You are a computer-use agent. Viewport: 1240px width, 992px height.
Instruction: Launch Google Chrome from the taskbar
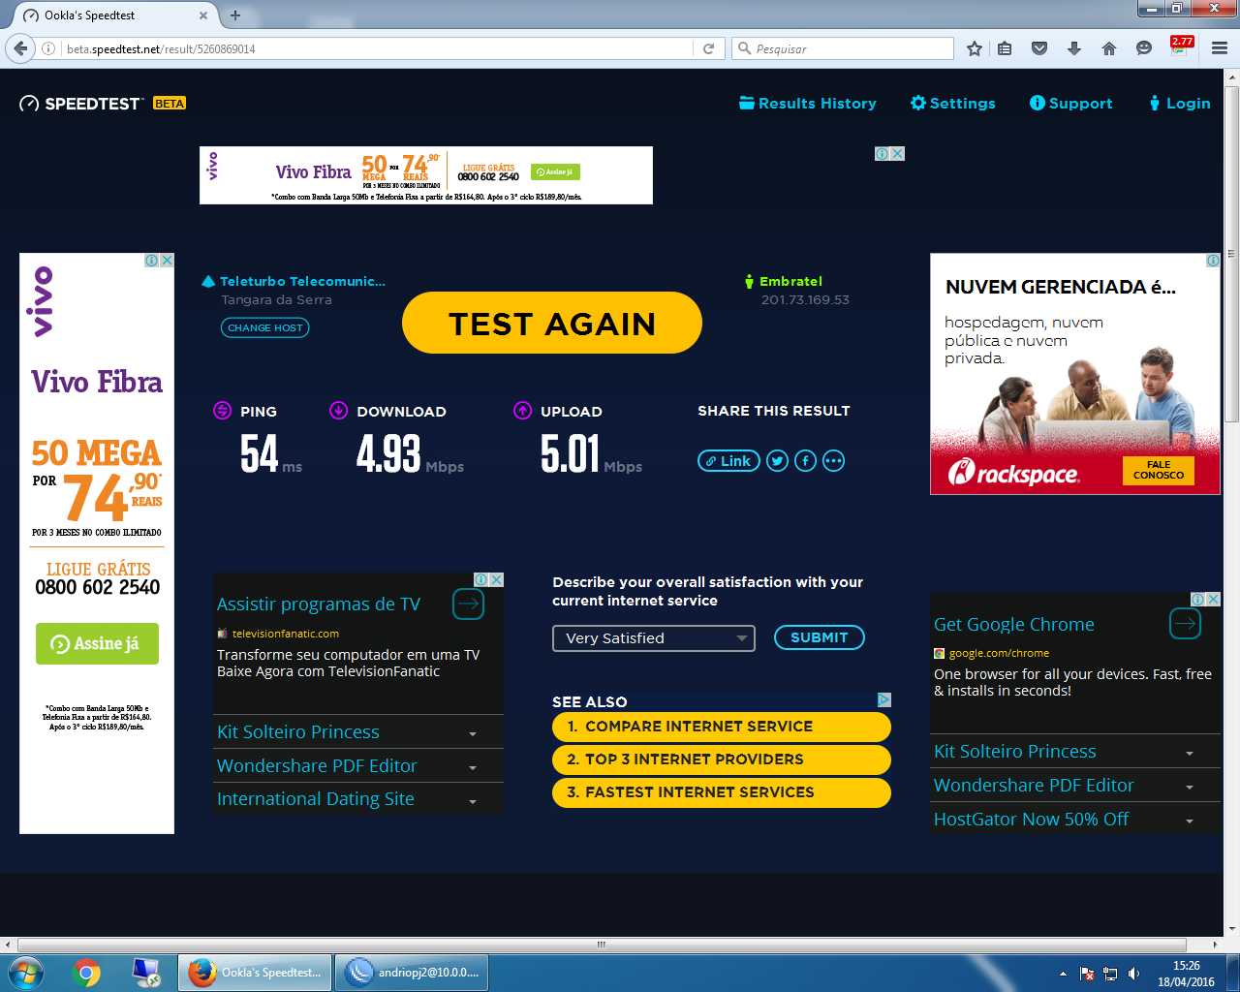[86, 972]
